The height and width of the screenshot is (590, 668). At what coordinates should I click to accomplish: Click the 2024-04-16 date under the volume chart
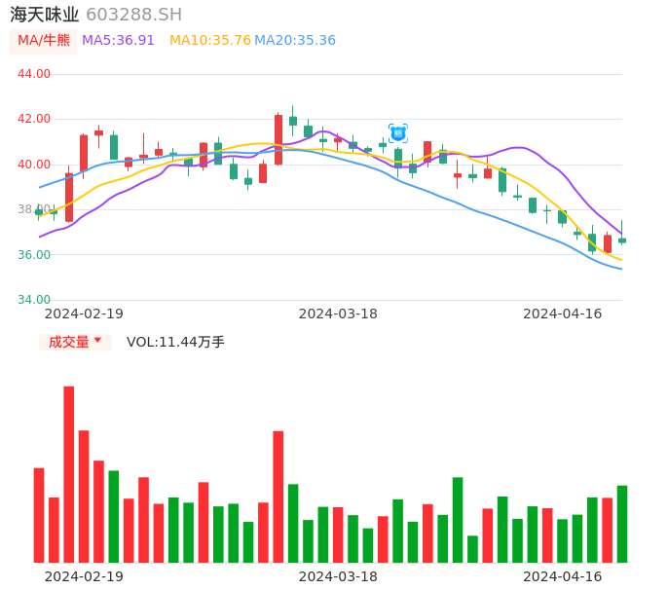(x=563, y=576)
